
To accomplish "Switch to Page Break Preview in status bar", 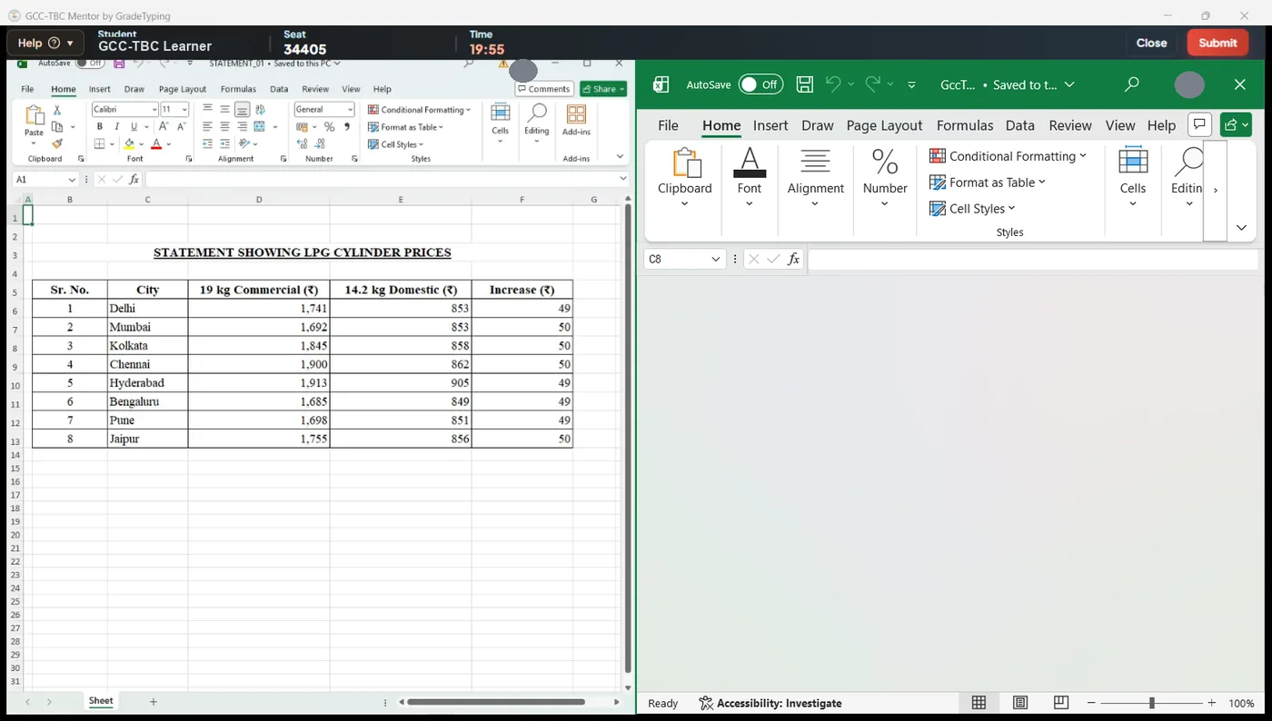I will tap(1060, 703).
